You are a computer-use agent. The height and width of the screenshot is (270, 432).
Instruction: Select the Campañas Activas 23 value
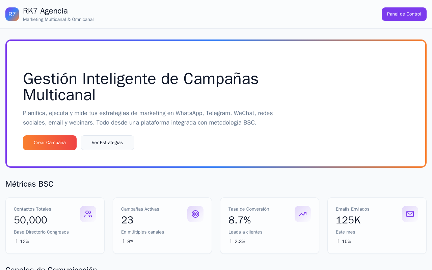pyautogui.click(x=127, y=220)
